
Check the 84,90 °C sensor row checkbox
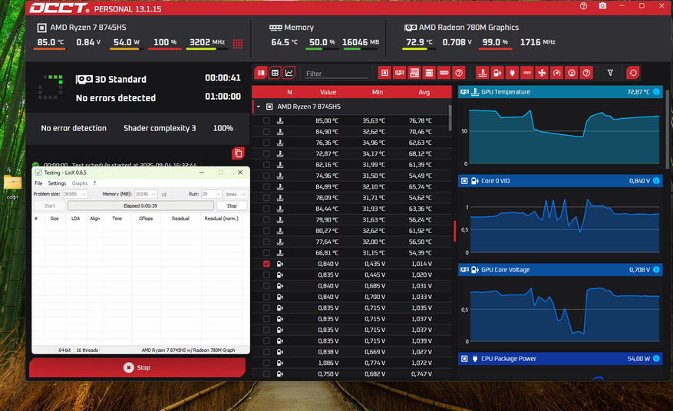266,132
